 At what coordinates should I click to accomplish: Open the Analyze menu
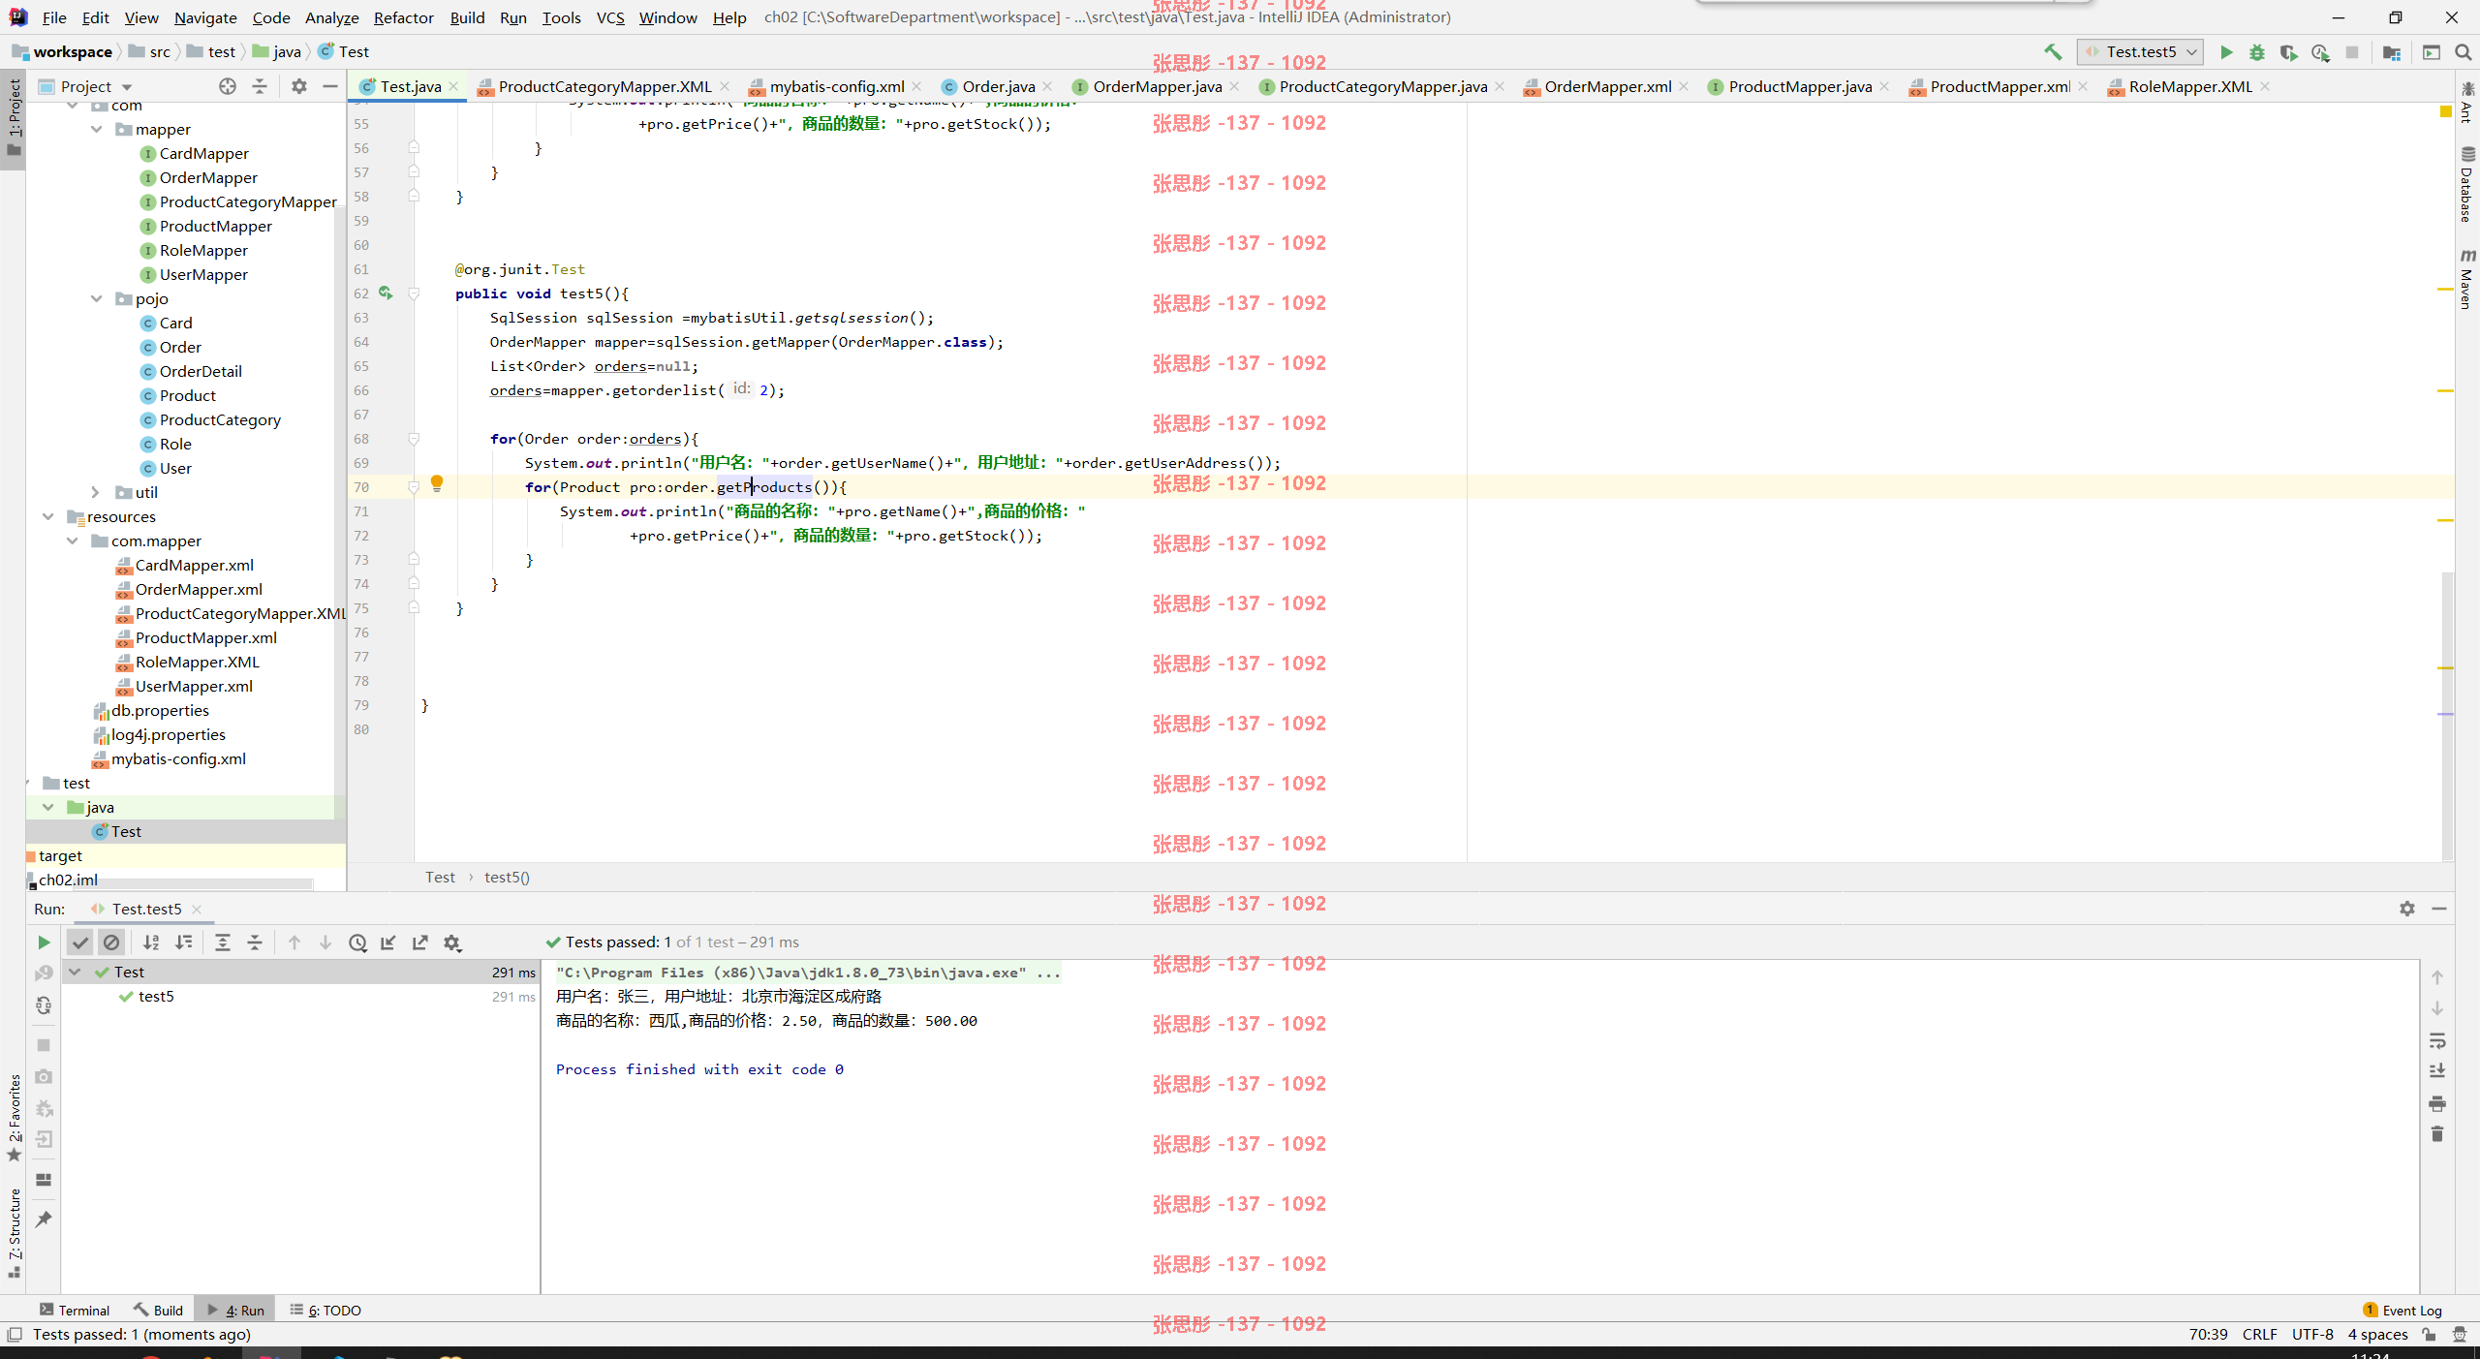[x=331, y=17]
